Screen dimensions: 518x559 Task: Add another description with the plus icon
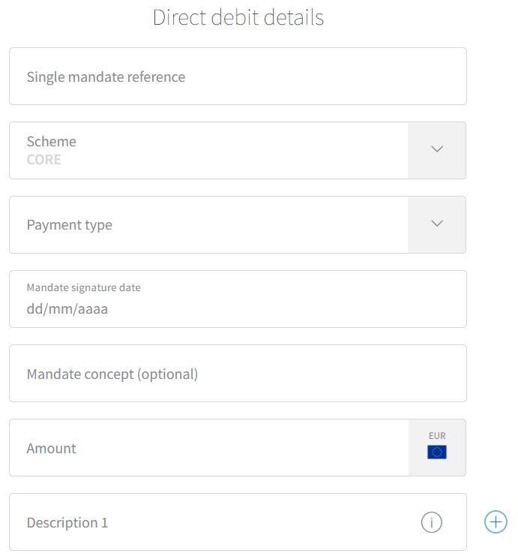(496, 522)
